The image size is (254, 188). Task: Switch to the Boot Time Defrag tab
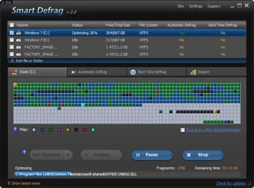156,72
